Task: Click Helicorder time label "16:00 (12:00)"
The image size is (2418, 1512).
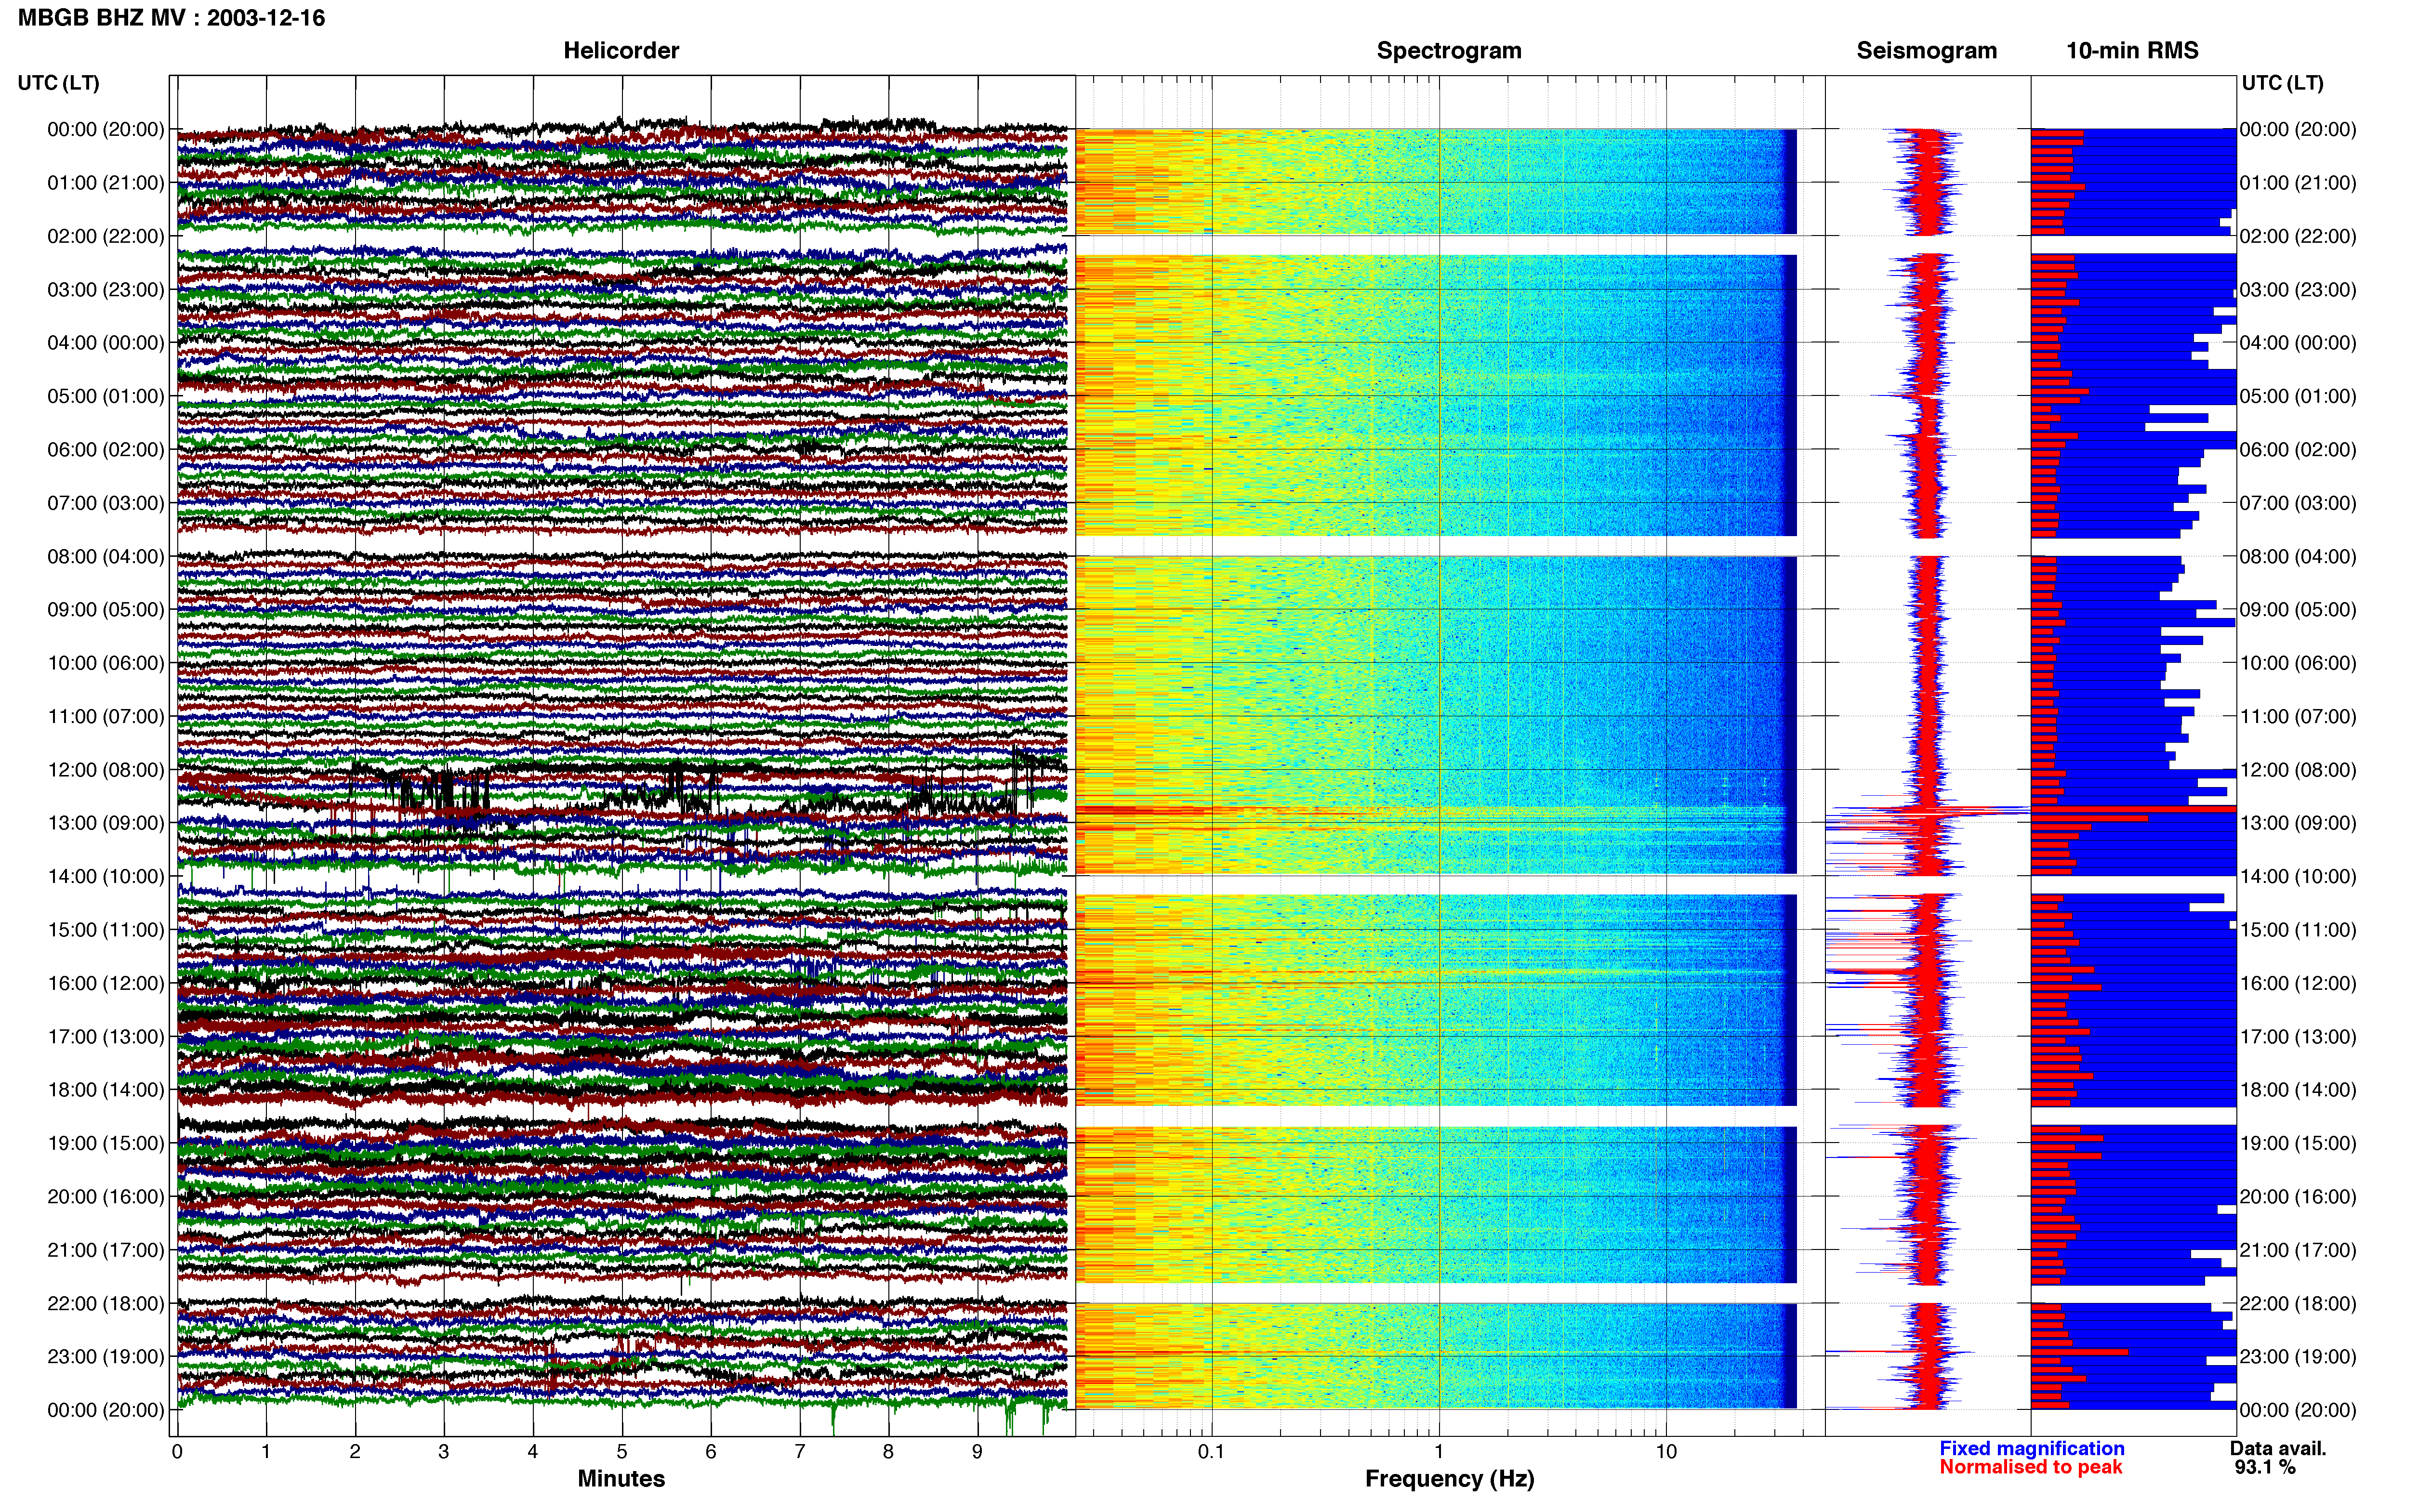Action: 106,983
